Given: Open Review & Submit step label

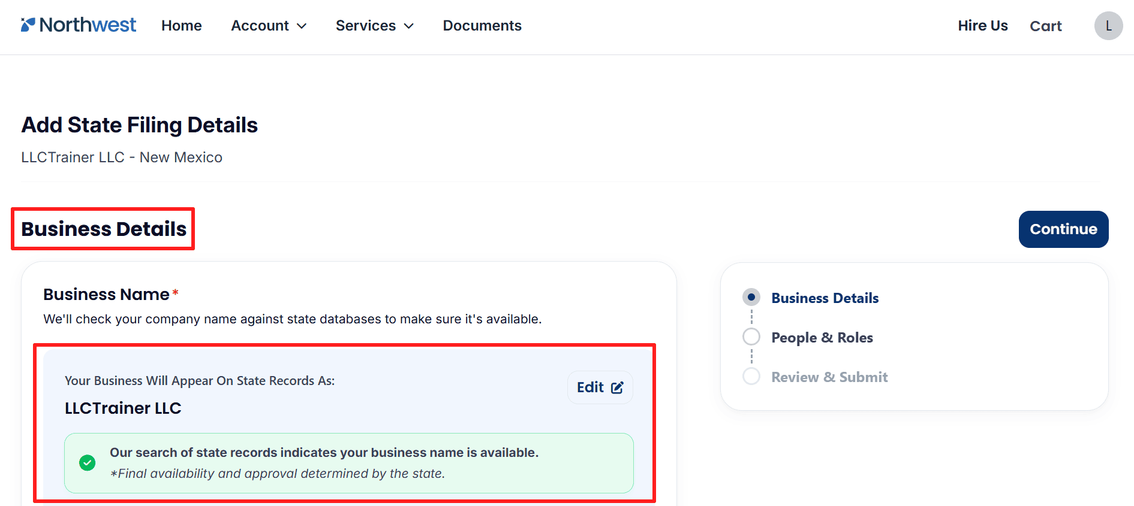Looking at the screenshot, I should tap(829, 377).
